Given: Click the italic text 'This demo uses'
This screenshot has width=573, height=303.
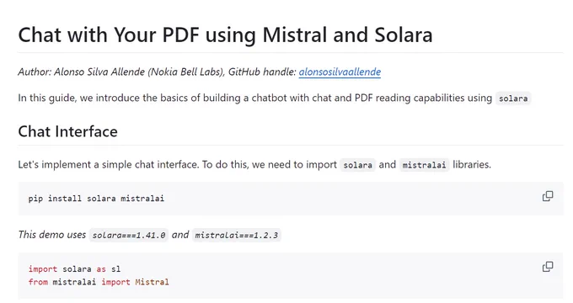Looking at the screenshot, I should (52, 235).
